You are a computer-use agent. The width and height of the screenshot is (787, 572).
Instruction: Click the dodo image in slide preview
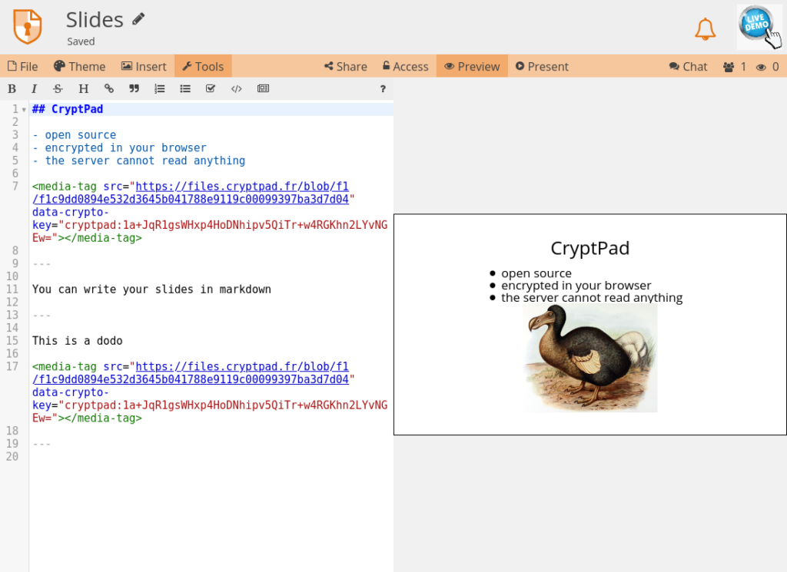coord(590,358)
